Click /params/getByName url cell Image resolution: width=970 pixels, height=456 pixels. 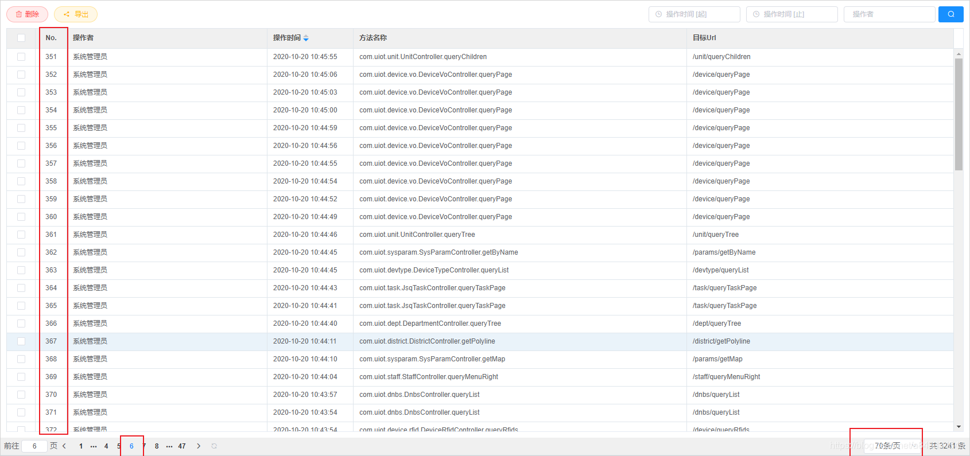[x=724, y=252]
